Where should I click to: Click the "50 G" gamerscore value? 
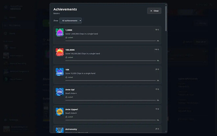pyautogui.click(x=157, y=30)
